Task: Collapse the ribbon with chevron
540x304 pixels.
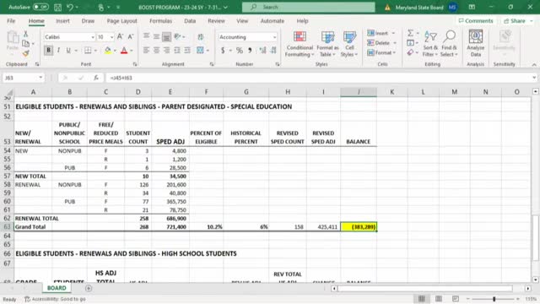Action: coord(534,64)
